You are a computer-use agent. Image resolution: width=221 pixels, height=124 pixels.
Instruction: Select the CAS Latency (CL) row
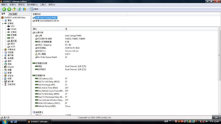coord(45,79)
